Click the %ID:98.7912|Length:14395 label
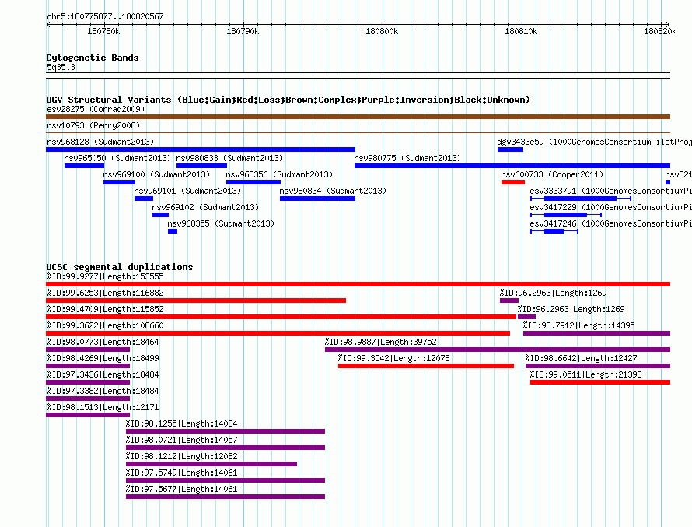Viewport: 692px width, 527px height. click(x=578, y=325)
